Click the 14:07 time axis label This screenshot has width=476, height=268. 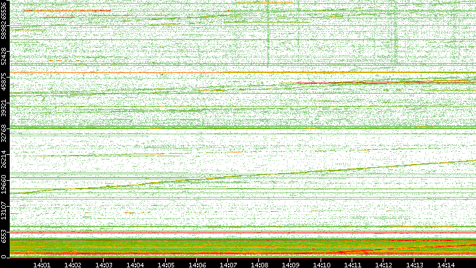click(228, 265)
